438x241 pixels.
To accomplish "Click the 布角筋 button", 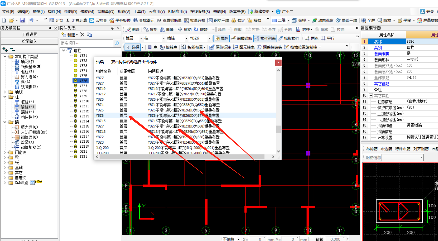I will tap(372, 149).
